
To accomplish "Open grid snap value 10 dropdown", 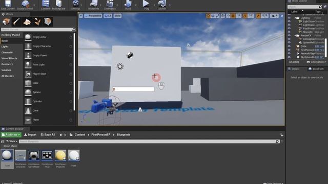I will [238, 16].
